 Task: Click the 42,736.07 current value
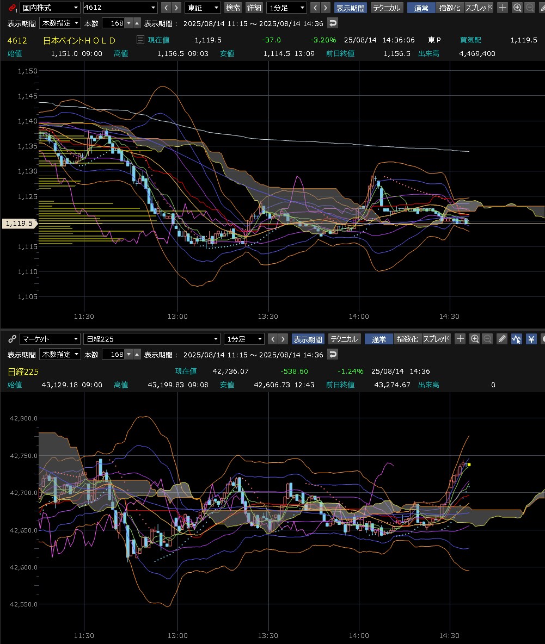(x=231, y=371)
